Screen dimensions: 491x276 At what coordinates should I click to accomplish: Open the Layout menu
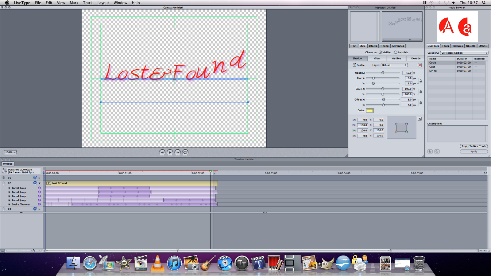tap(103, 3)
